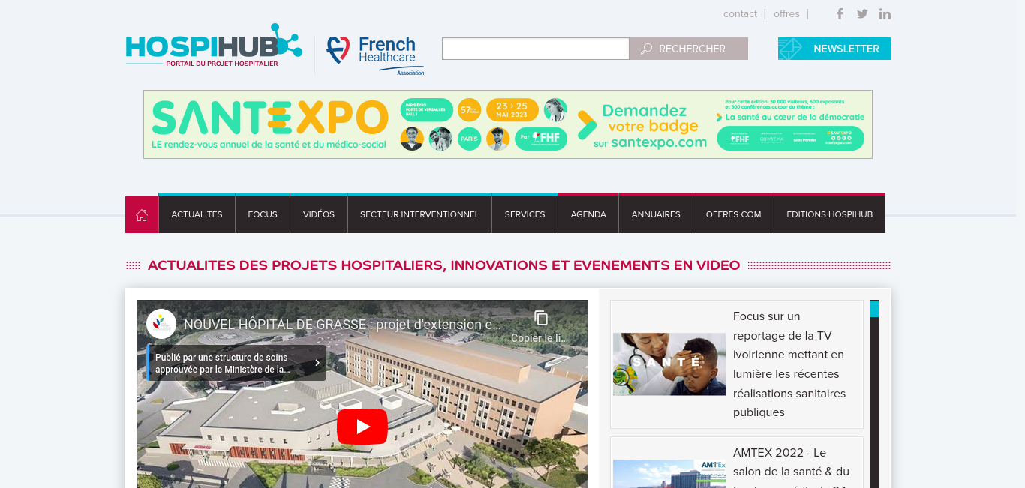
Task: Click the news list scrollbar handle
Action: point(874,309)
